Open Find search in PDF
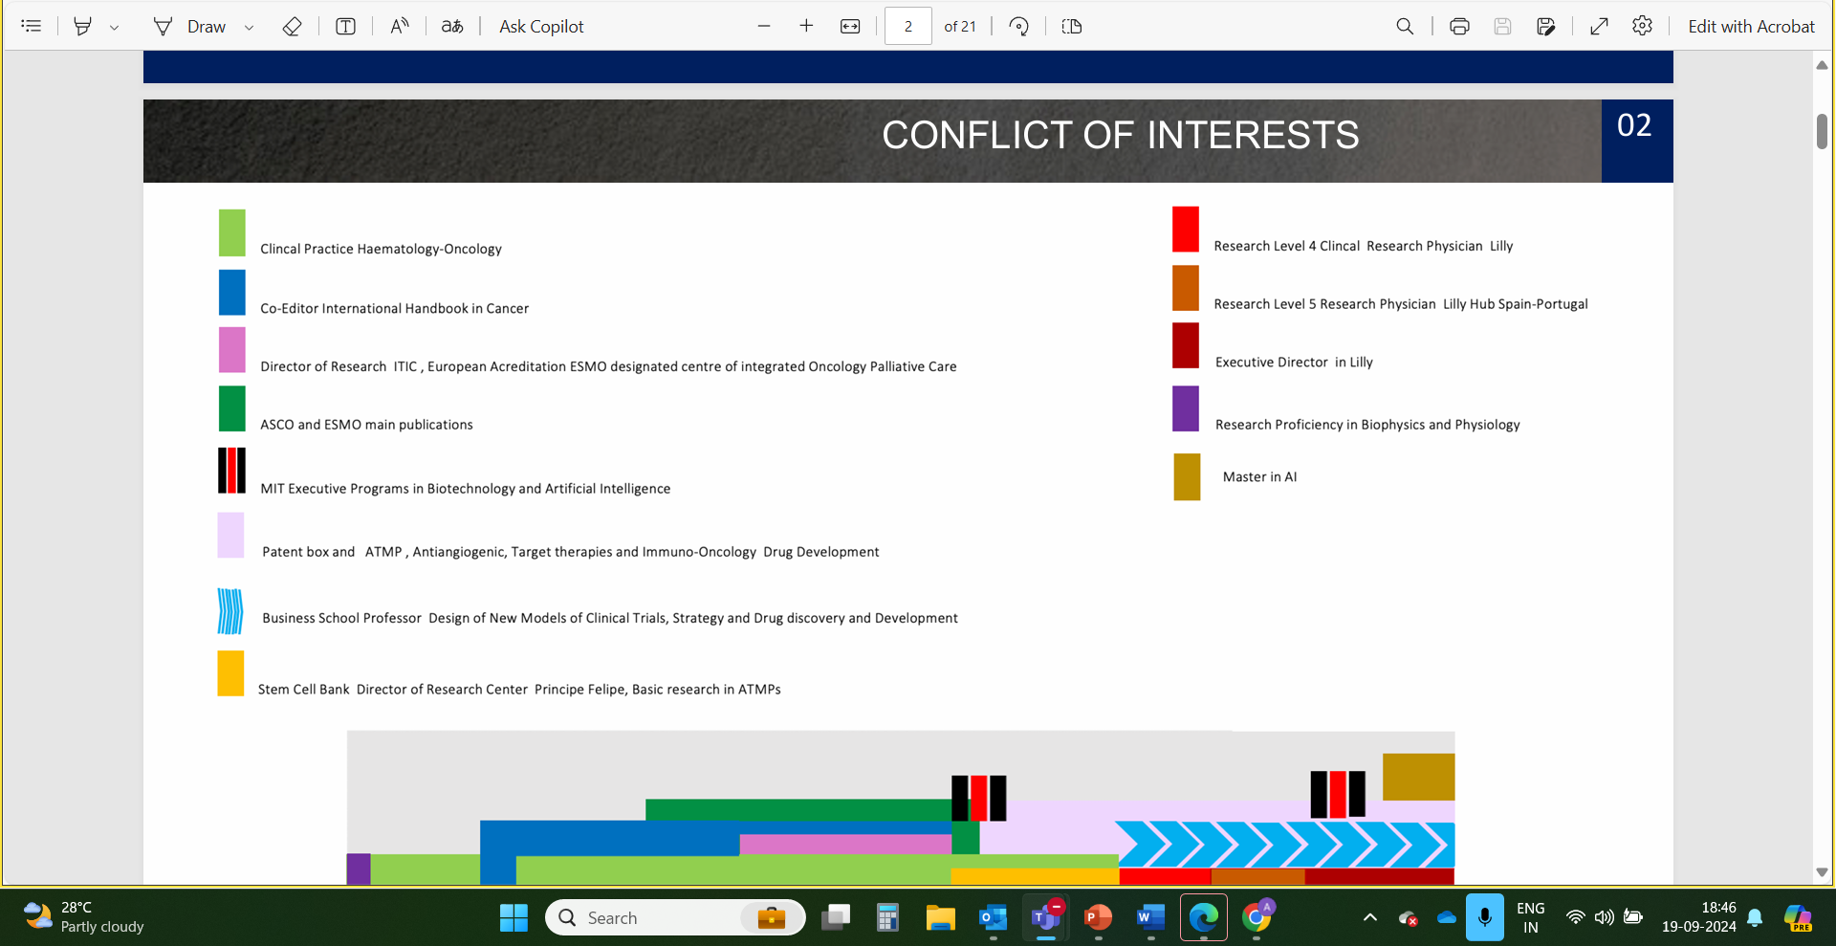The height and width of the screenshot is (946, 1836). pyautogui.click(x=1405, y=26)
